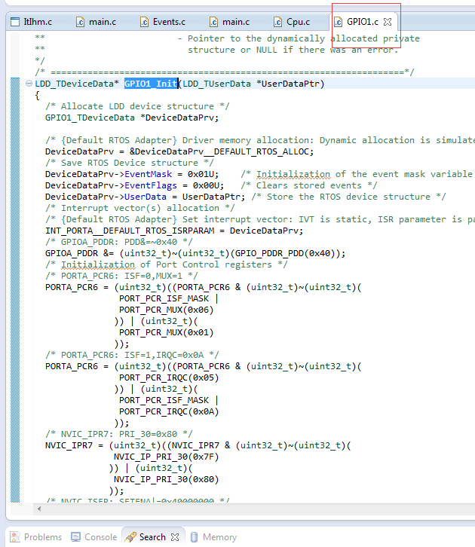Click the NVIC_IP_PRI_30(0x7F) macro call
475x547 pixels.
[166, 457]
